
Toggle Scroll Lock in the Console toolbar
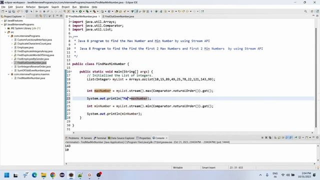coord(279,137)
